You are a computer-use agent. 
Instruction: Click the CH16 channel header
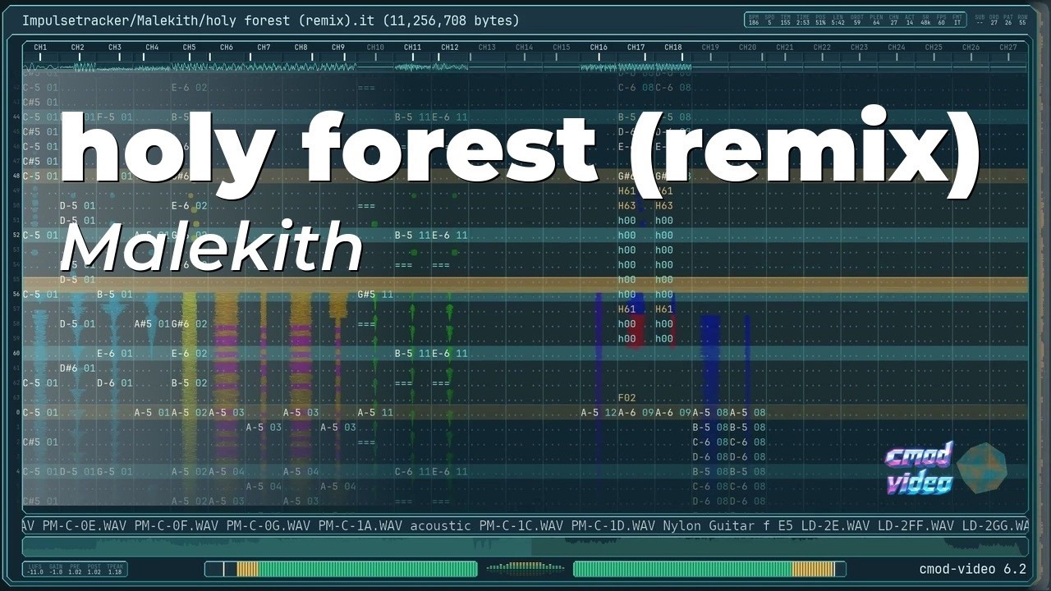(x=599, y=48)
